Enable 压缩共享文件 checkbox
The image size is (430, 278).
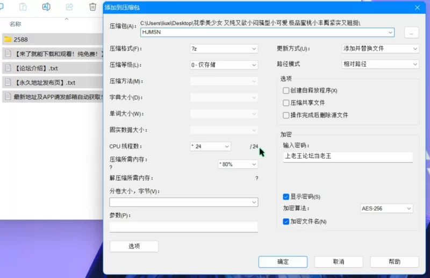pyautogui.click(x=286, y=103)
